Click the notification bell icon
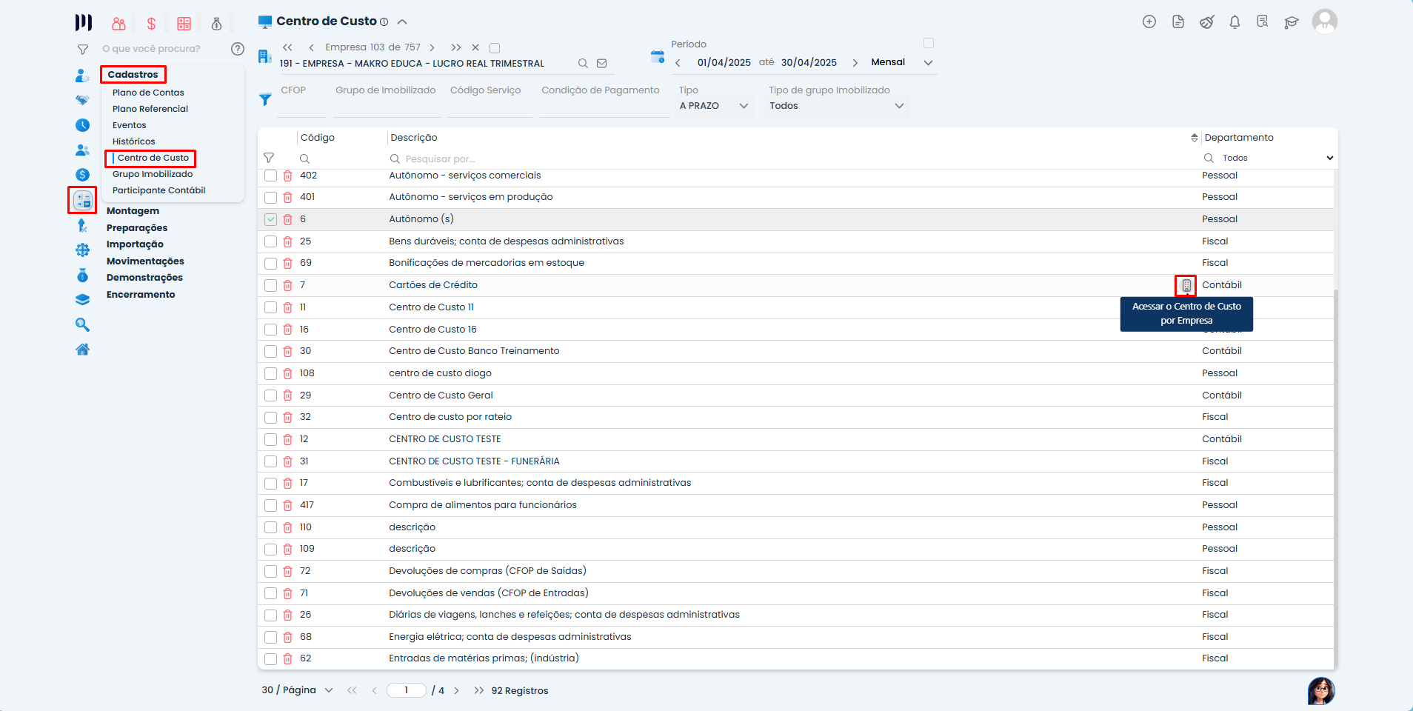The image size is (1413, 711). (1235, 22)
